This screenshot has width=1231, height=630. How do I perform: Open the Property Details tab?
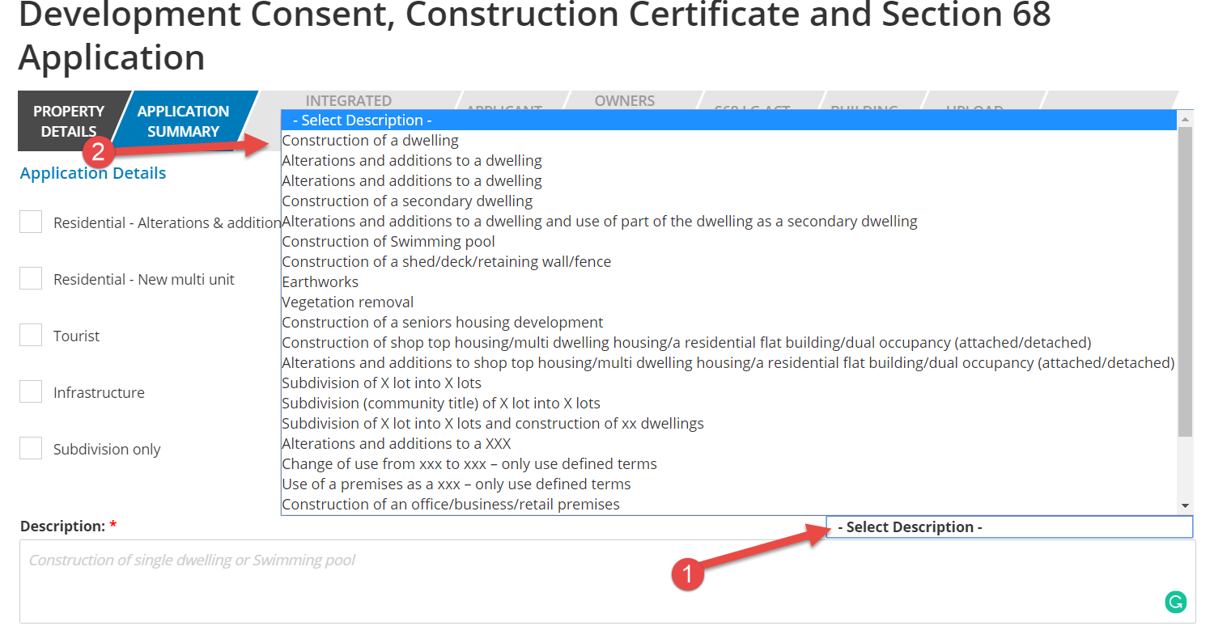click(x=69, y=121)
